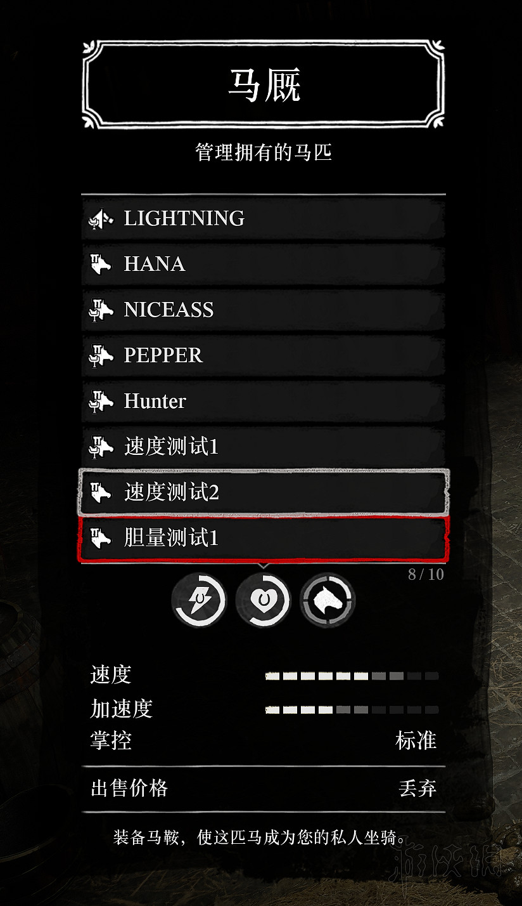Click the horse icon next to PEPPER
The image size is (522, 906).
[101, 355]
